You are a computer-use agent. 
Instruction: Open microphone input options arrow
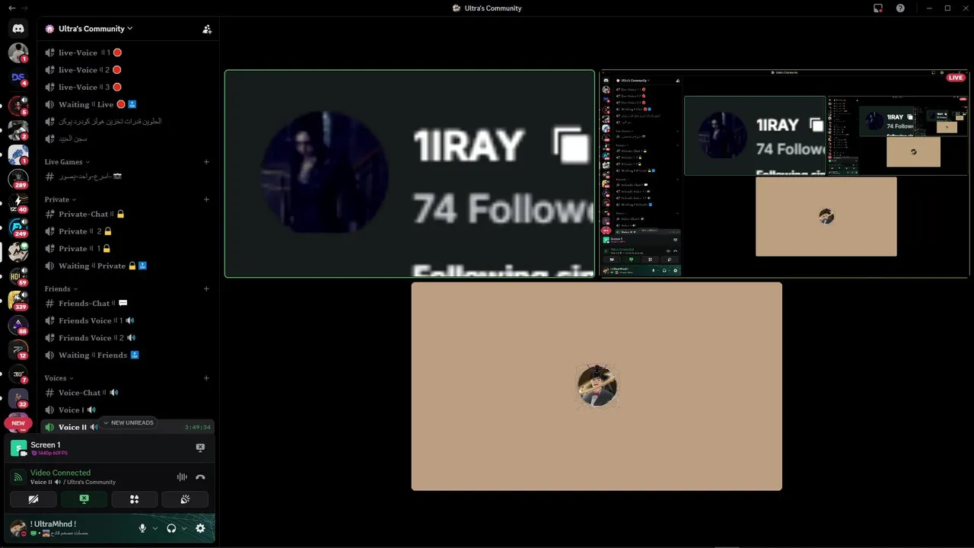155,528
